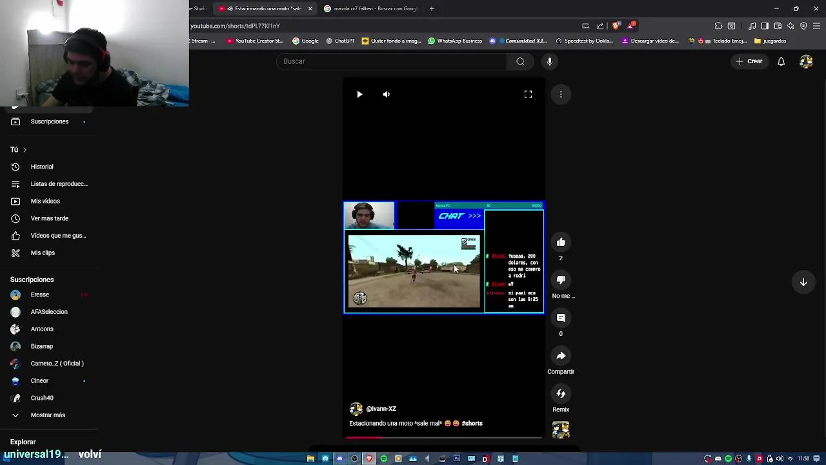
Task: Open the comments panel of the Short
Action: pos(561,318)
